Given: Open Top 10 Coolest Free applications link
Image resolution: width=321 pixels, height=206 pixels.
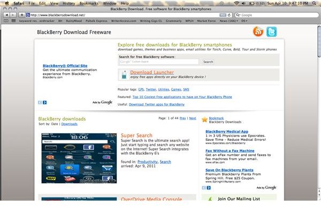Looking at the screenshot, I should coord(182,97).
